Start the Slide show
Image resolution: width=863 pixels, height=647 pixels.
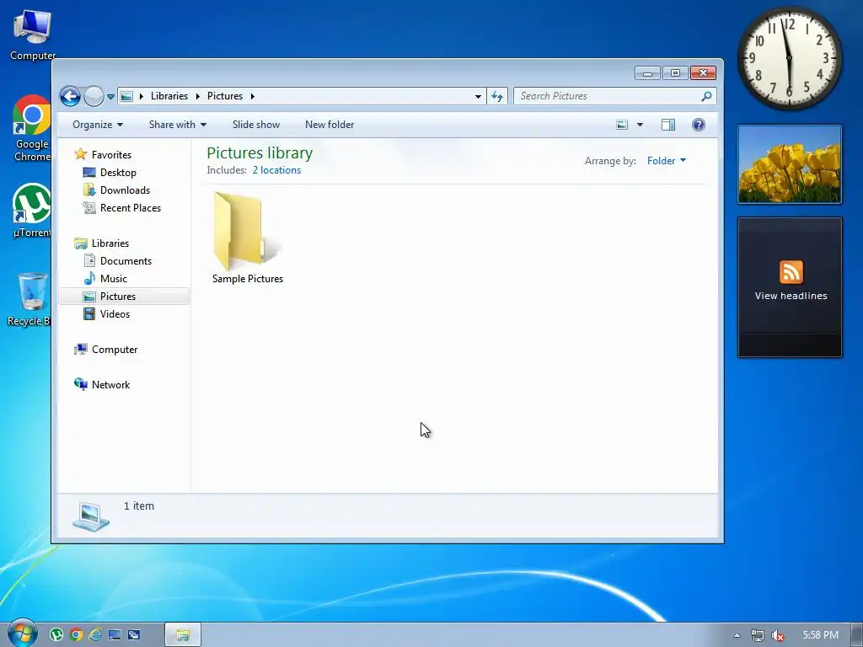coord(256,125)
